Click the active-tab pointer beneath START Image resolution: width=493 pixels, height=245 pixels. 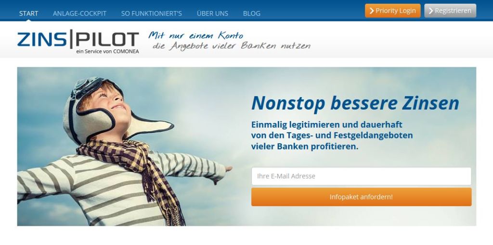28,20
